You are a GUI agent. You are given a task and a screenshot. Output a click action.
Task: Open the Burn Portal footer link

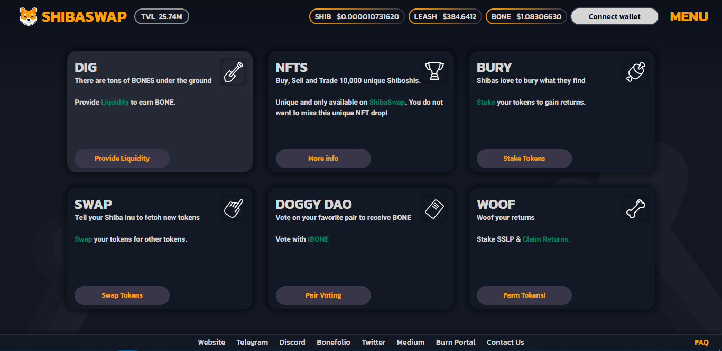point(456,342)
